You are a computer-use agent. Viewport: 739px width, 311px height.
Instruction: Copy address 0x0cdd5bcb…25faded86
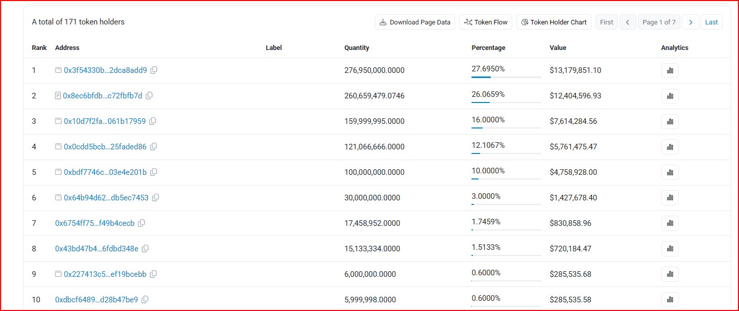[153, 147]
